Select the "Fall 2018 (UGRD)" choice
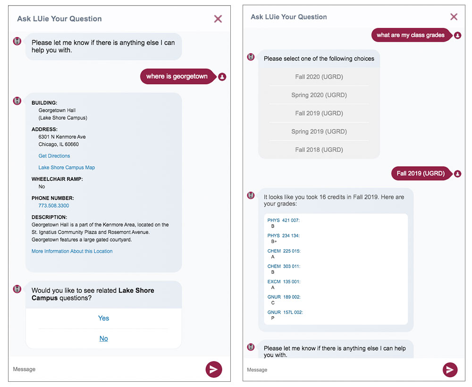Image resolution: width=472 pixels, height=387 pixels. point(320,150)
